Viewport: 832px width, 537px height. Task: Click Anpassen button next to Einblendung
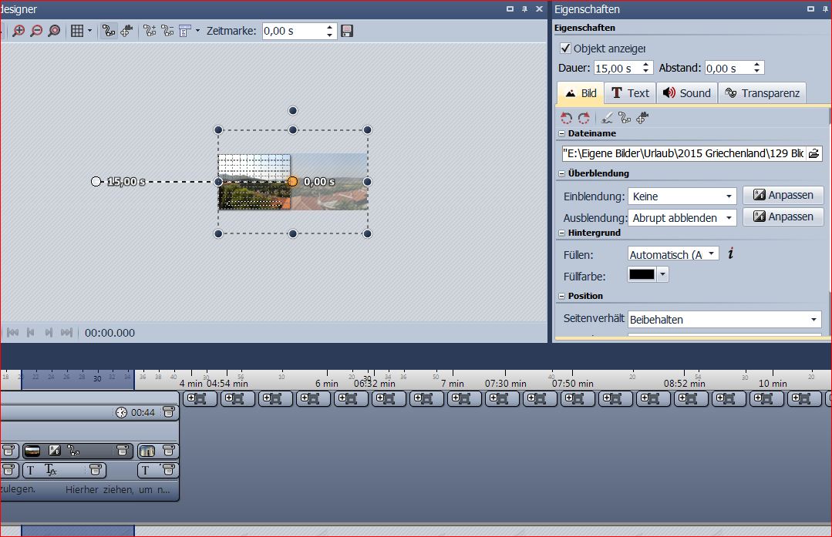tap(783, 196)
